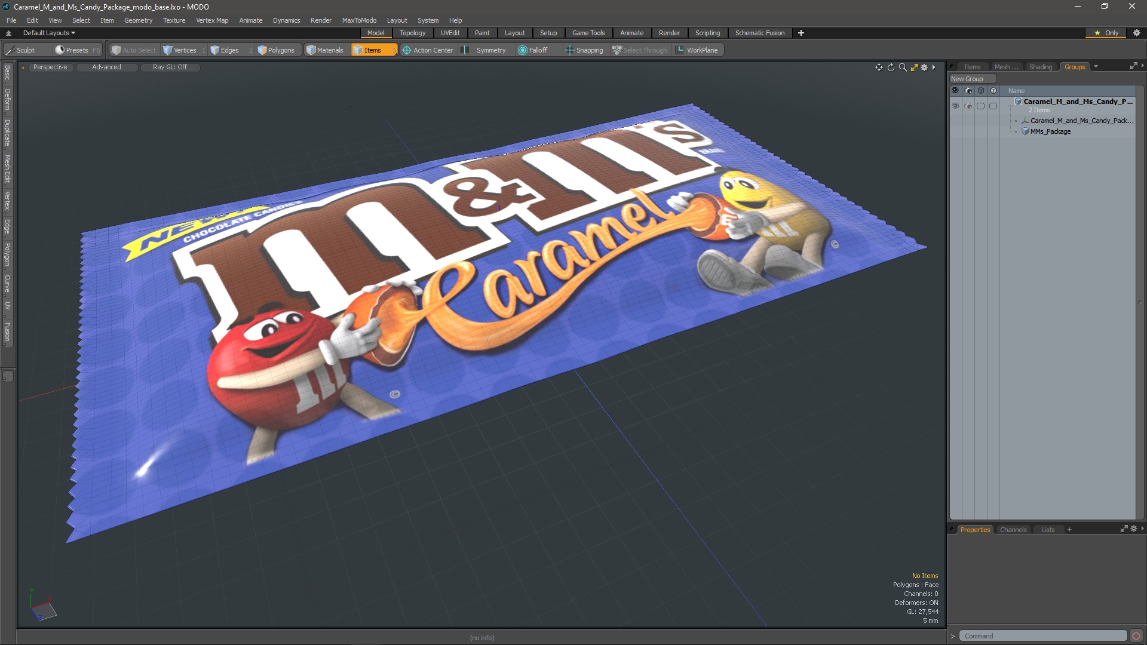The width and height of the screenshot is (1147, 645).
Task: Click the viewport rotate icon
Action: (891, 67)
